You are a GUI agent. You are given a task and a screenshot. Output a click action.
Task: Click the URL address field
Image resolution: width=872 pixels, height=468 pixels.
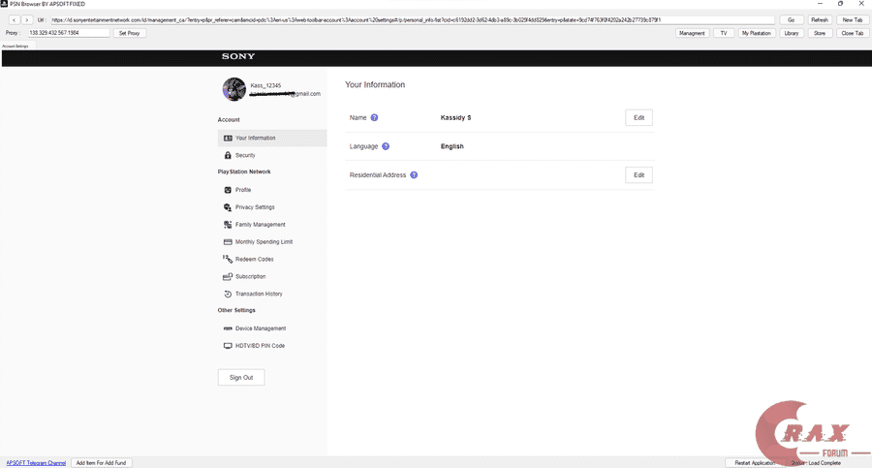(412, 20)
